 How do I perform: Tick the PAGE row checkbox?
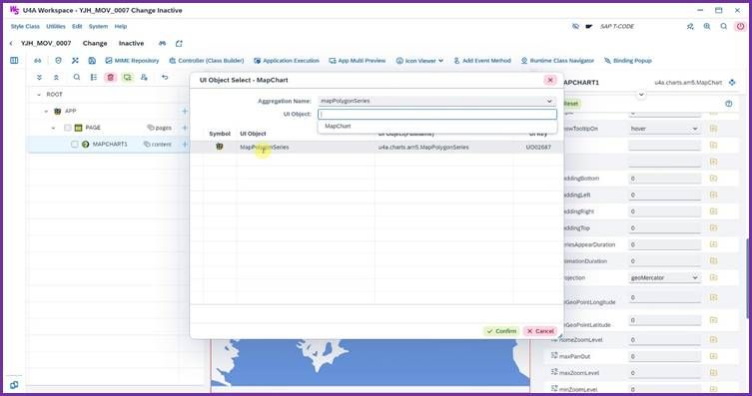(x=68, y=128)
